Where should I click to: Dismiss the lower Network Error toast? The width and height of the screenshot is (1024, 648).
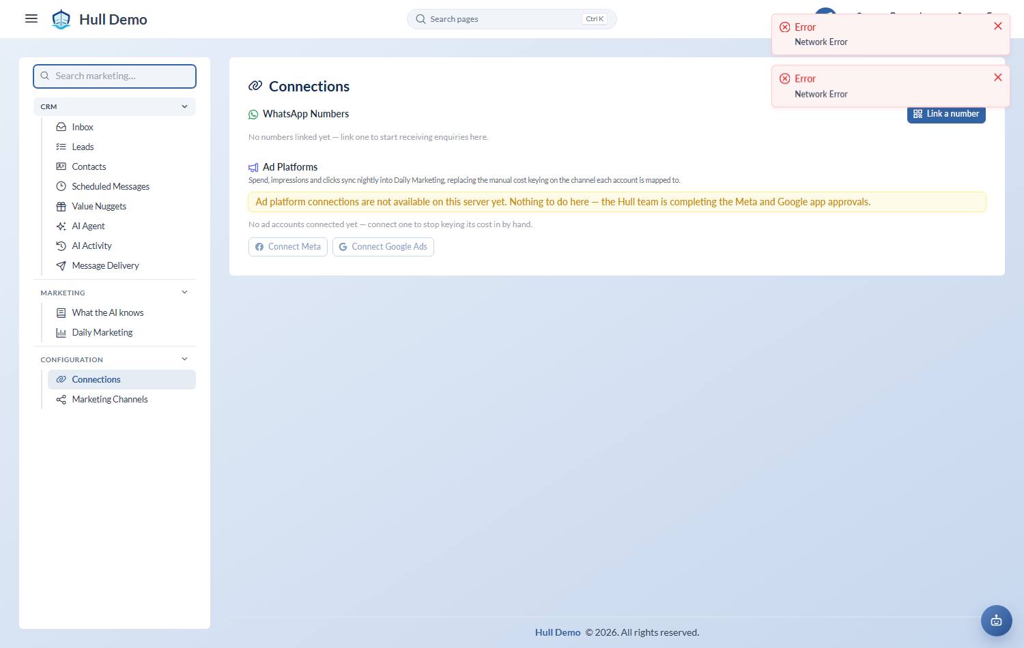pos(998,77)
